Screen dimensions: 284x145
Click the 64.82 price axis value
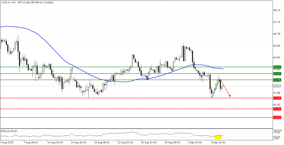(277, 57)
